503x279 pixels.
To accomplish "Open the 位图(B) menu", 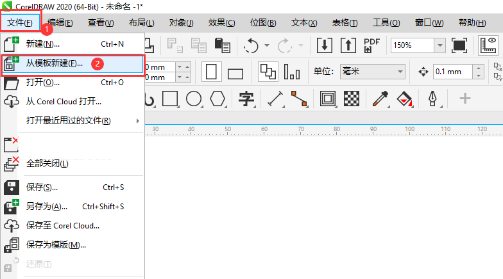I will pos(263,23).
